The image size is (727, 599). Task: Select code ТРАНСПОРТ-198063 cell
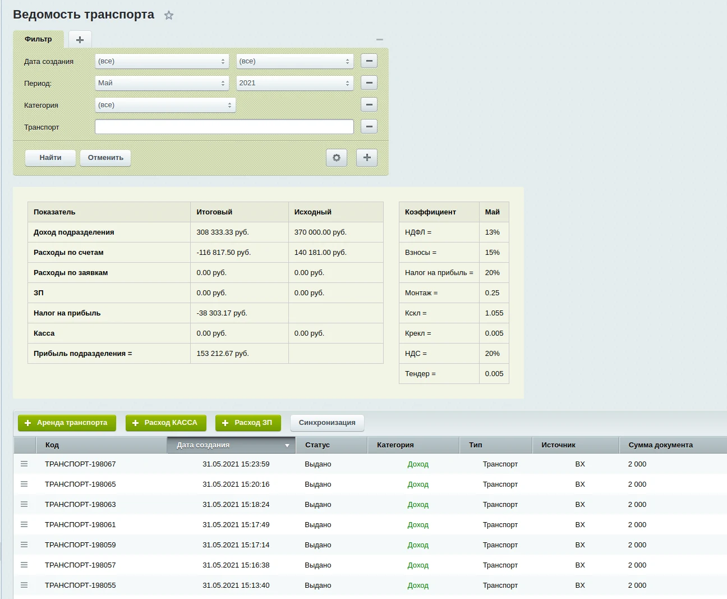pyautogui.click(x=80, y=505)
